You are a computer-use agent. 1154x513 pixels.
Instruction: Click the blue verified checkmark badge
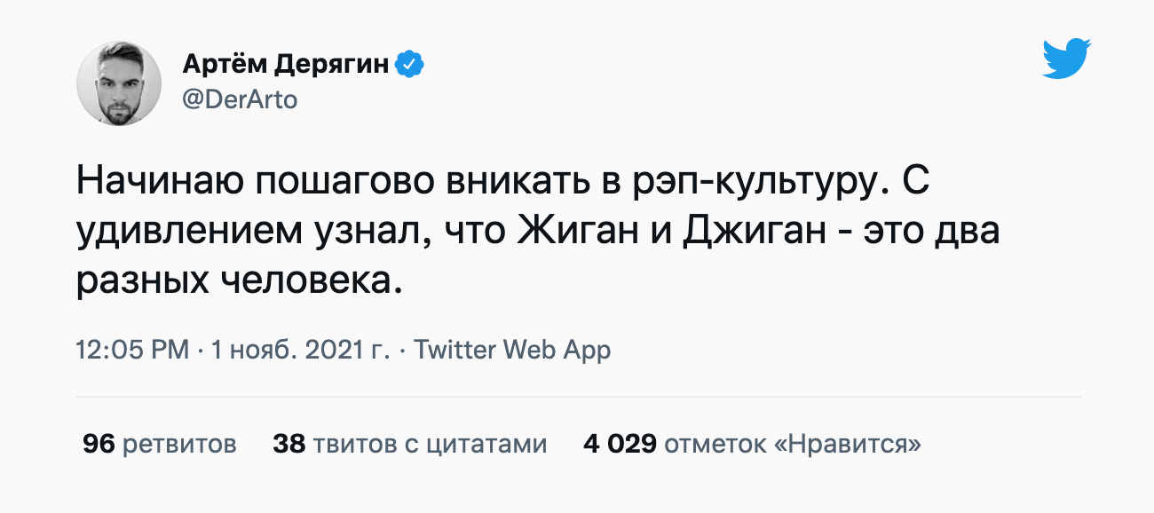[x=408, y=65]
